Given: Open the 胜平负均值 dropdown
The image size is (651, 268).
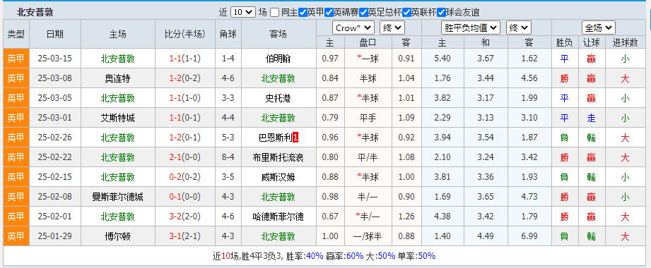Looking at the screenshot, I should [x=470, y=28].
